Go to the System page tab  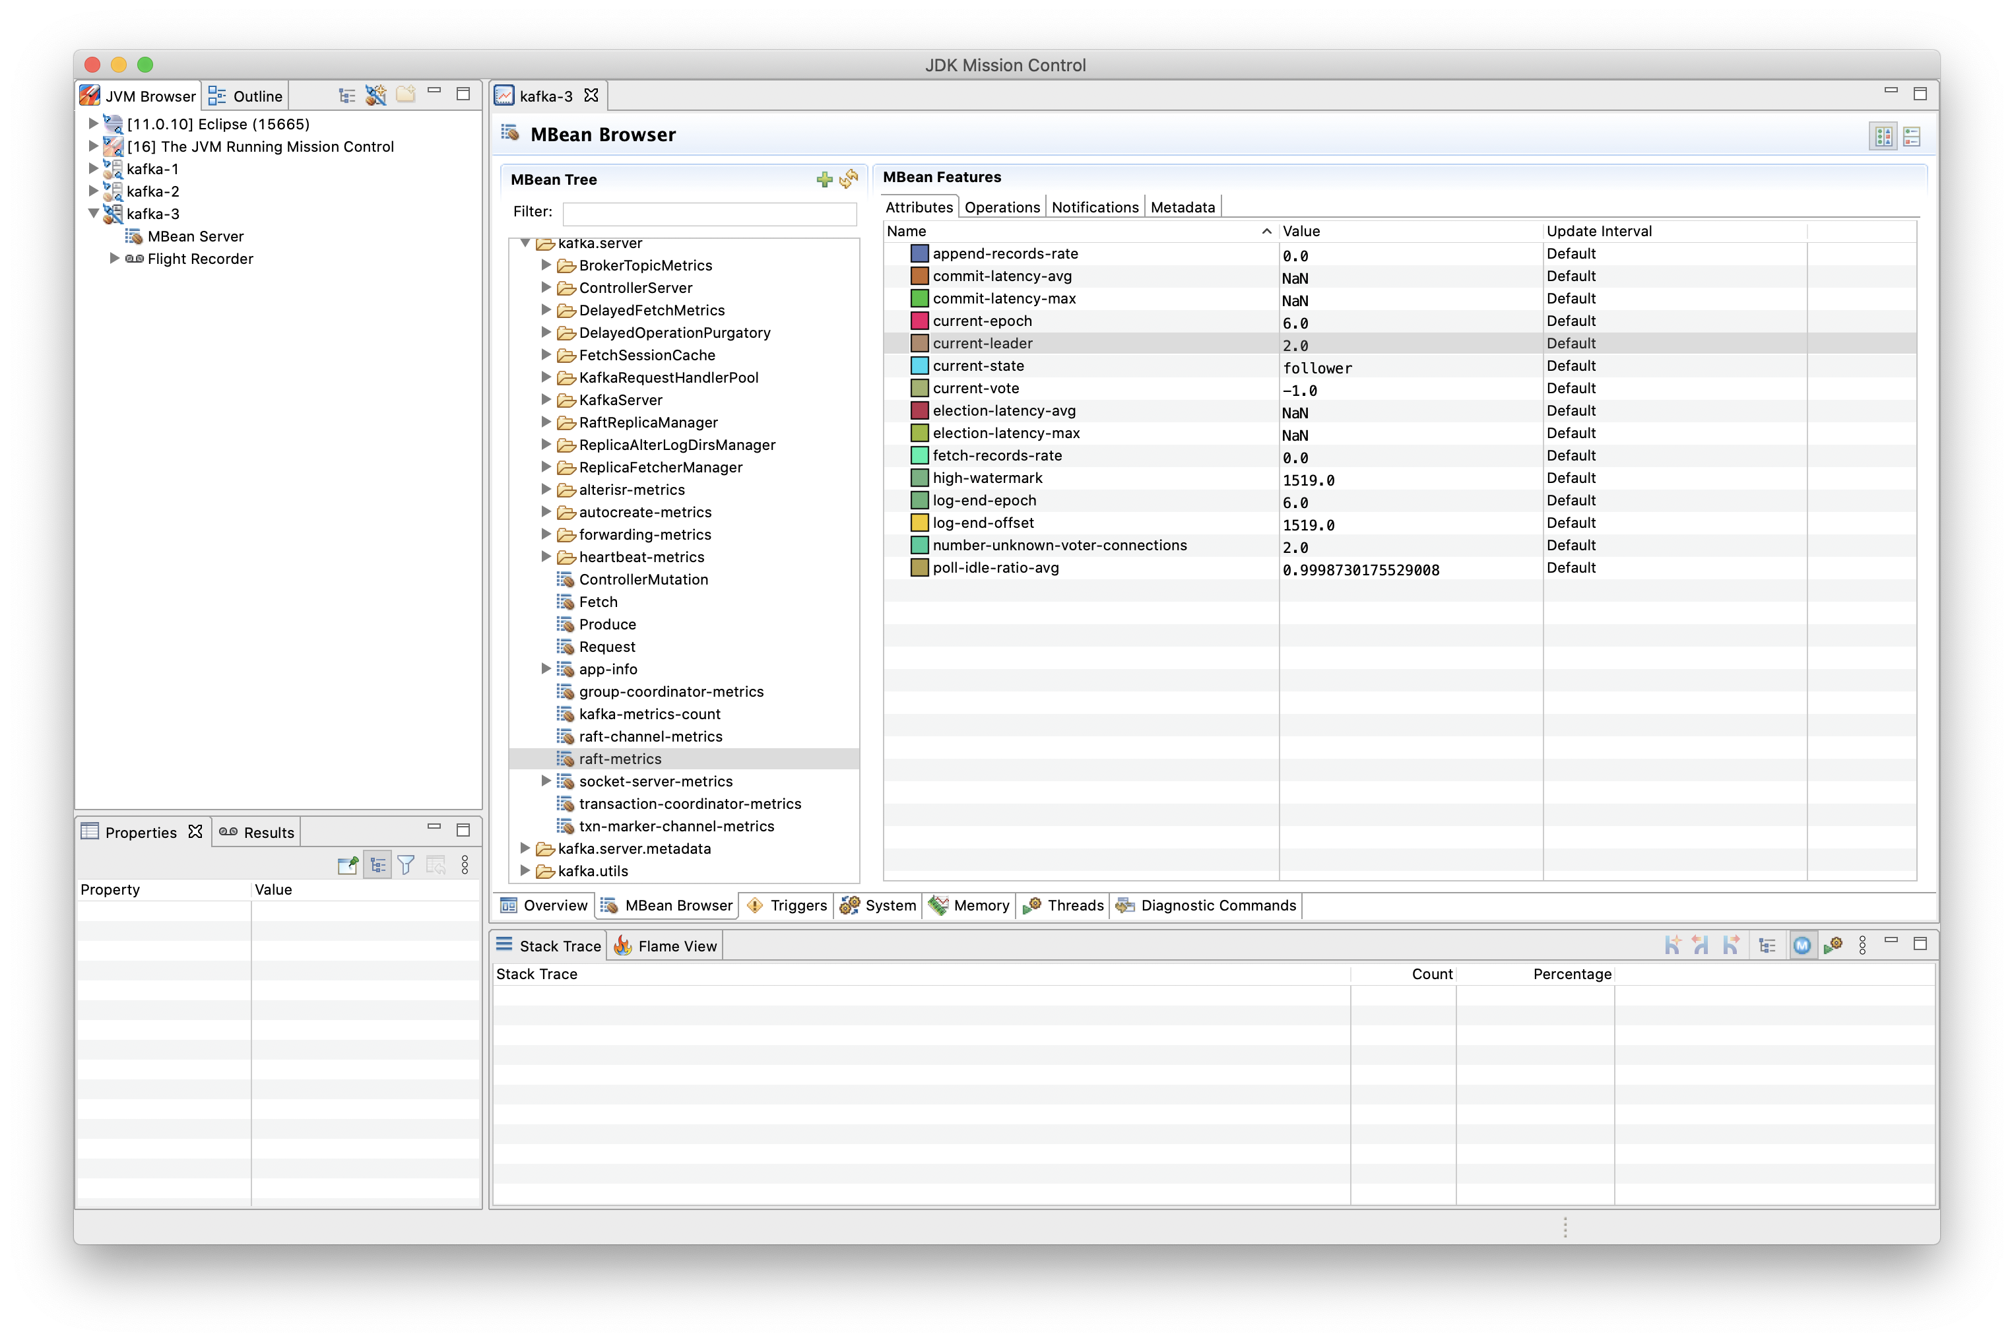pos(877,905)
